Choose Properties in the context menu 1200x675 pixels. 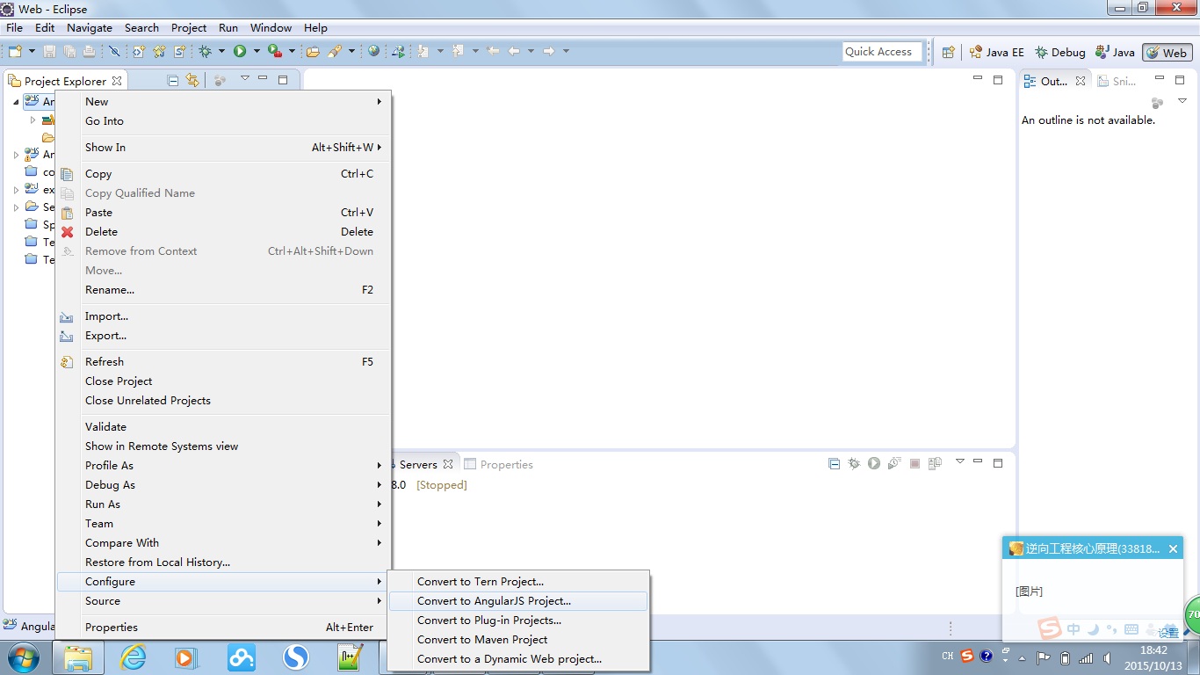tap(223, 628)
